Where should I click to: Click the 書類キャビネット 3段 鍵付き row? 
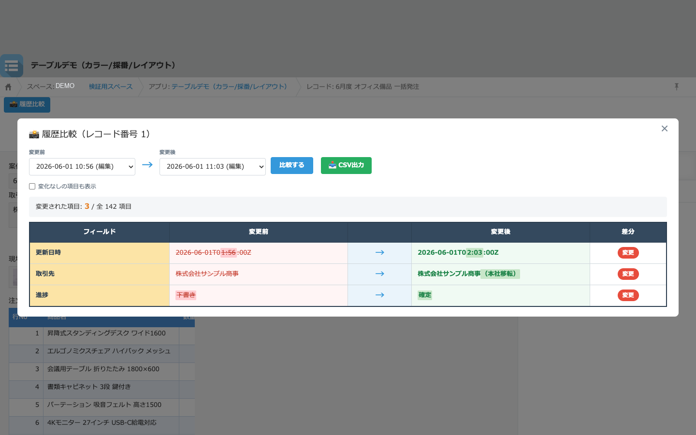click(x=101, y=390)
